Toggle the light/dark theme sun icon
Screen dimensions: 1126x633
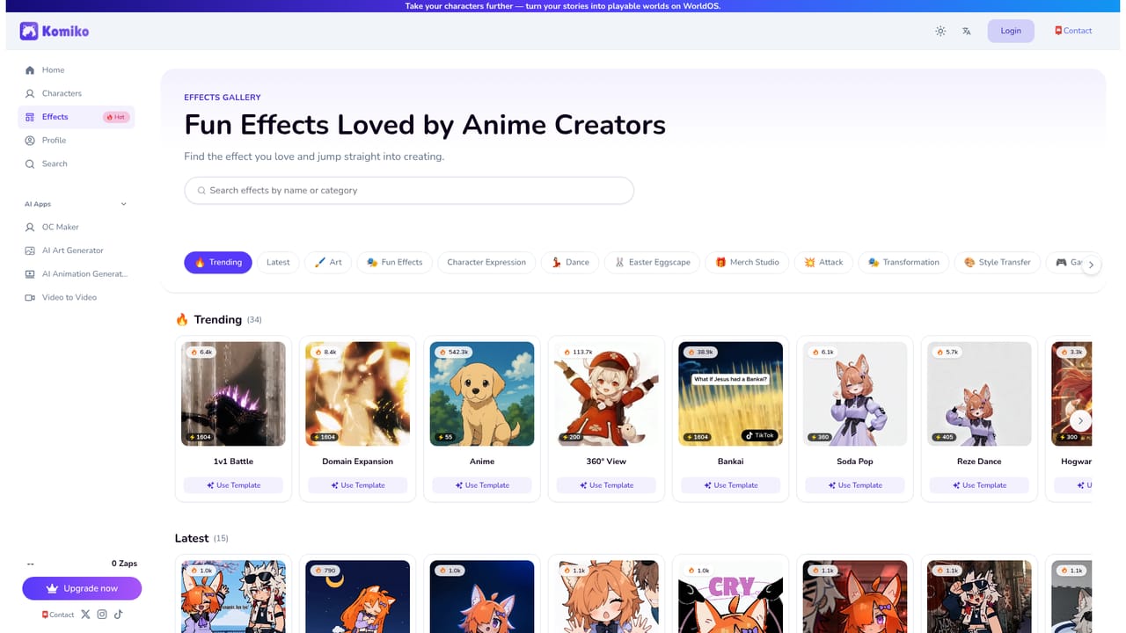click(x=940, y=31)
